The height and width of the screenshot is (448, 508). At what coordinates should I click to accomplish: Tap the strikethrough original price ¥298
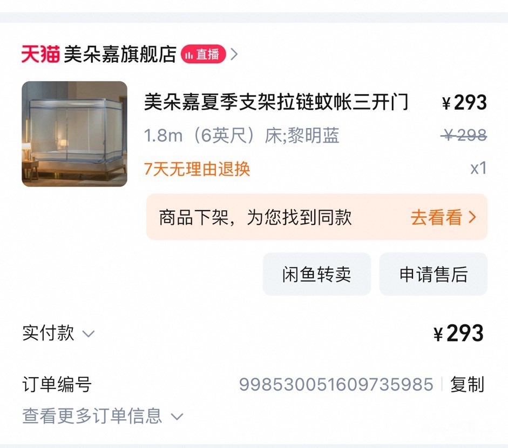[464, 135]
